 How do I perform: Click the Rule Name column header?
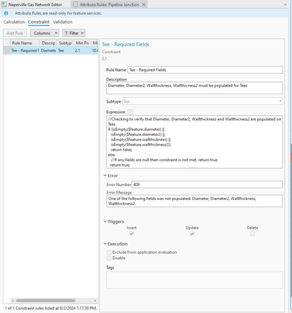pos(25,43)
